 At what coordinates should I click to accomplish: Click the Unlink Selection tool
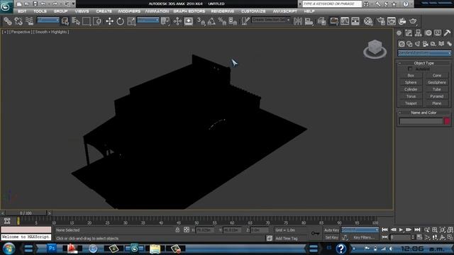18,21
